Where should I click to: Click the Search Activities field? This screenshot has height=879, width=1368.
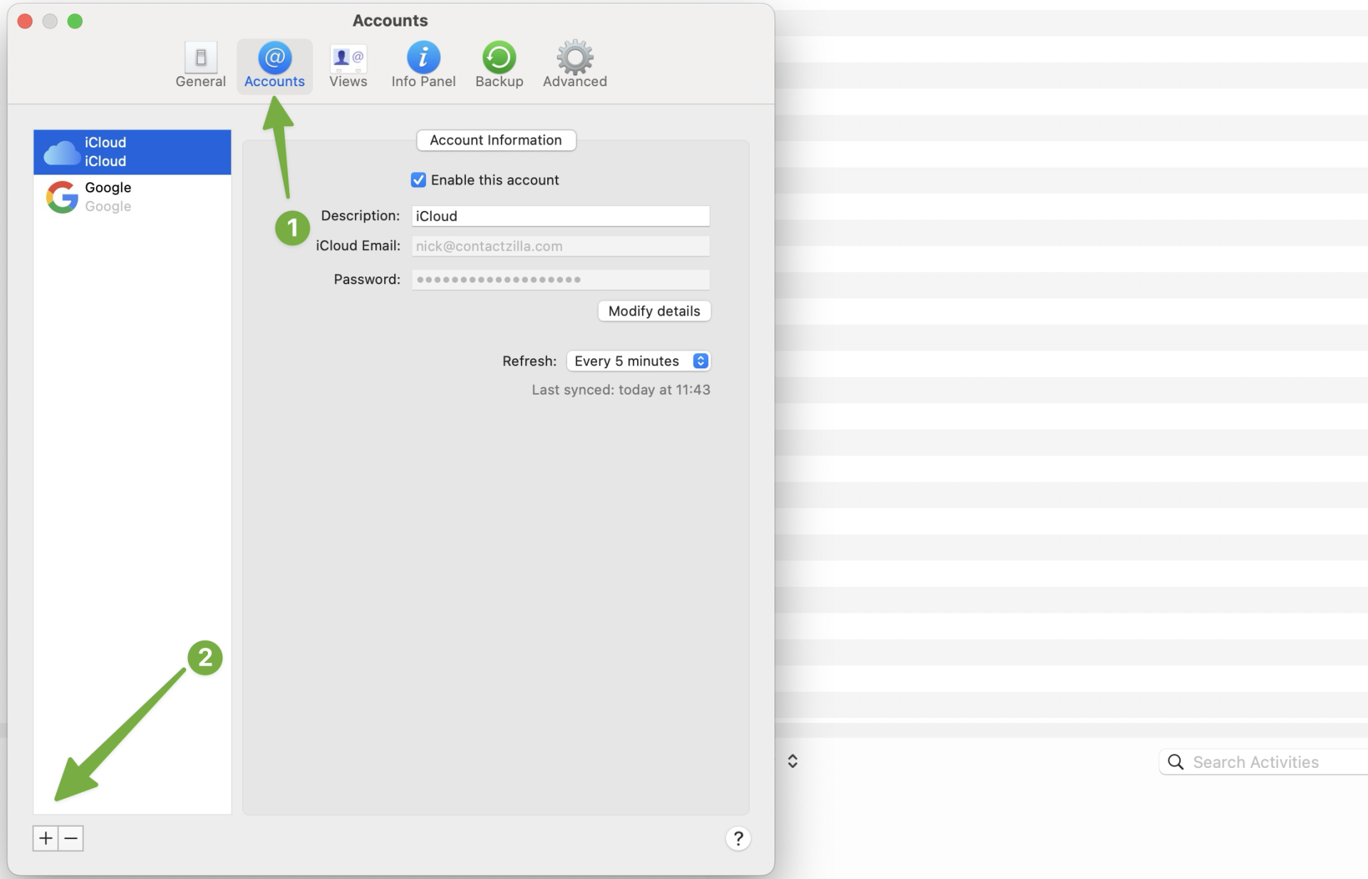[1263, 762]
